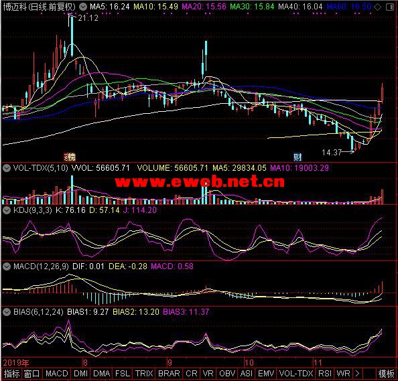Viewport: 398px width, 381px height.
Task: Select the TRIX indicator
Action: click(144, 374)
